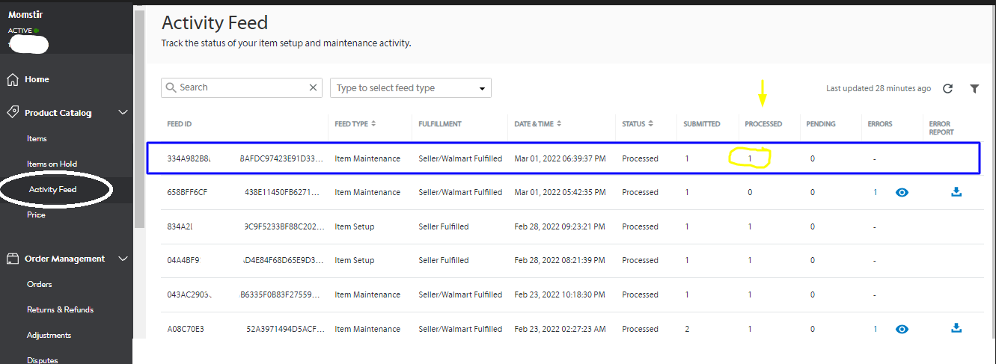
Task: View errors via eye icon for A08C70E3 feed
Action: [902, 329]
